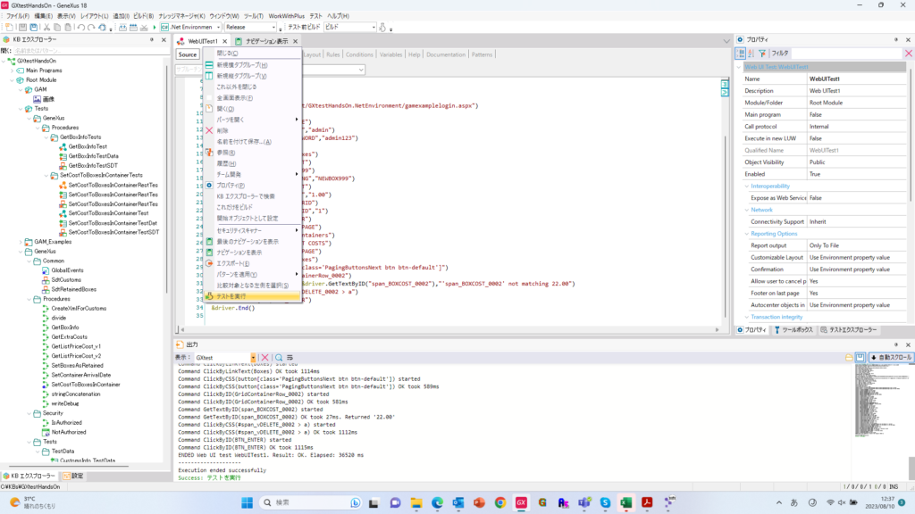
Task: Open the Source part tab
Action: (x=188, y=54)
